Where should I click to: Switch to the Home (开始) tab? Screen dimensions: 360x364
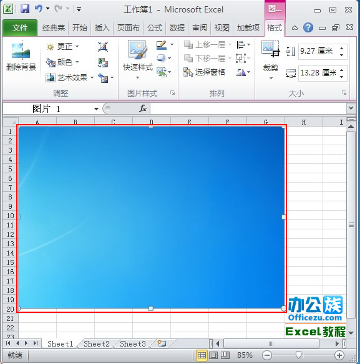tap(79, 28)
